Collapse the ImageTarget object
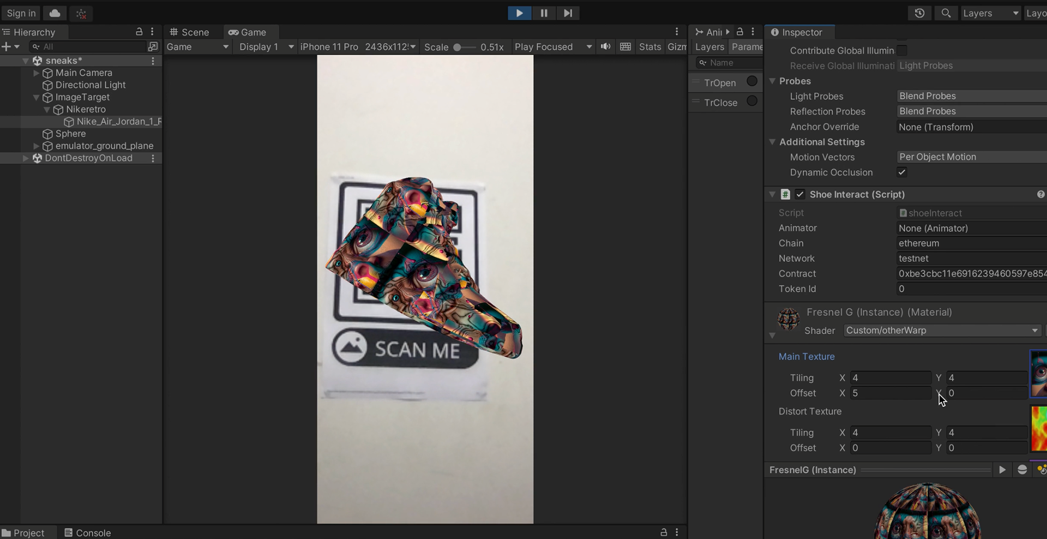Image resolution: width=1047 pixels, height=539 pixels. click(x=37, y=97)
